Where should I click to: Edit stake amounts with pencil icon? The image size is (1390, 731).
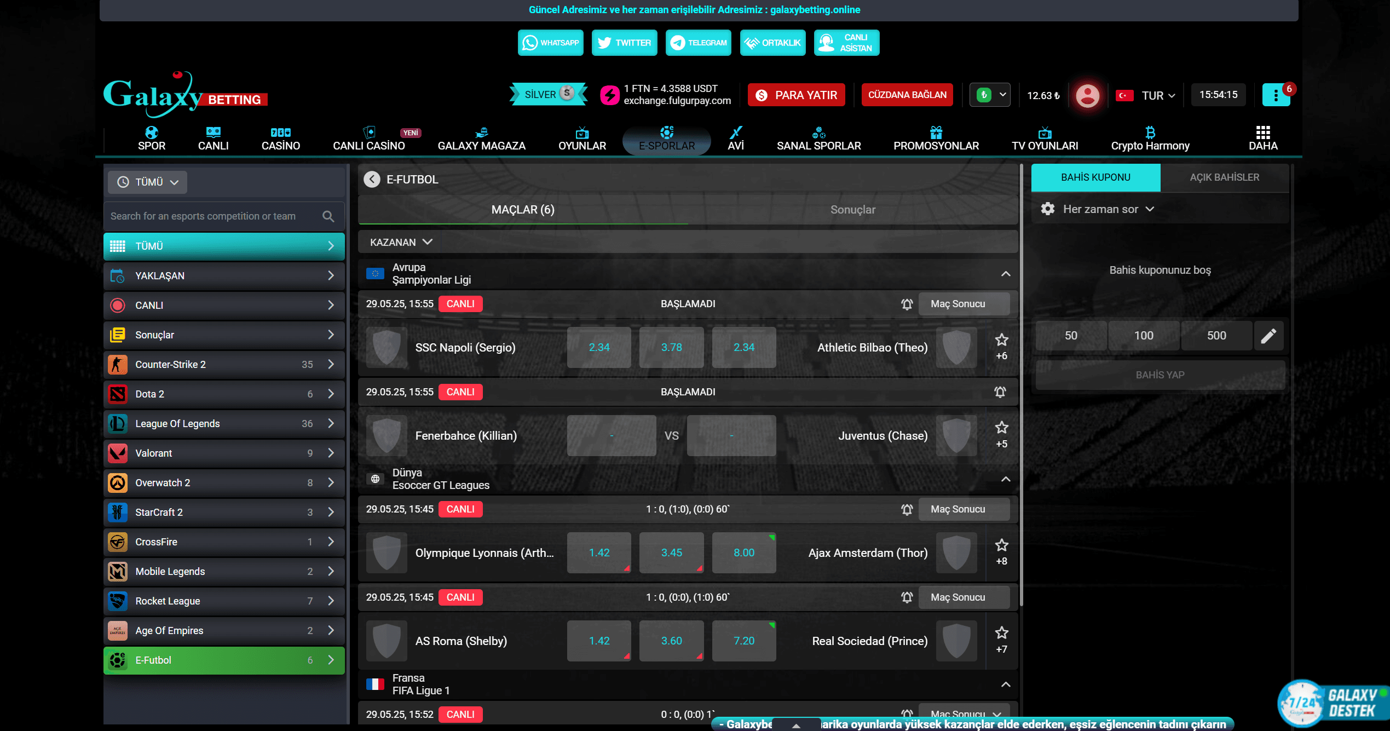click(1268, 336)
